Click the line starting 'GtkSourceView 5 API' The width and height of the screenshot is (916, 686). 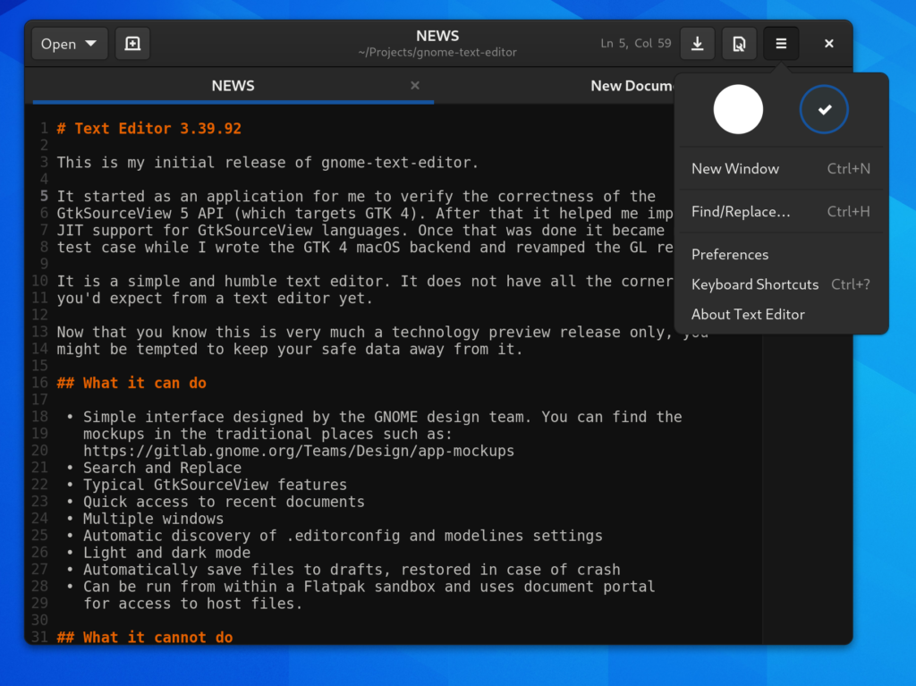point(365,213)
